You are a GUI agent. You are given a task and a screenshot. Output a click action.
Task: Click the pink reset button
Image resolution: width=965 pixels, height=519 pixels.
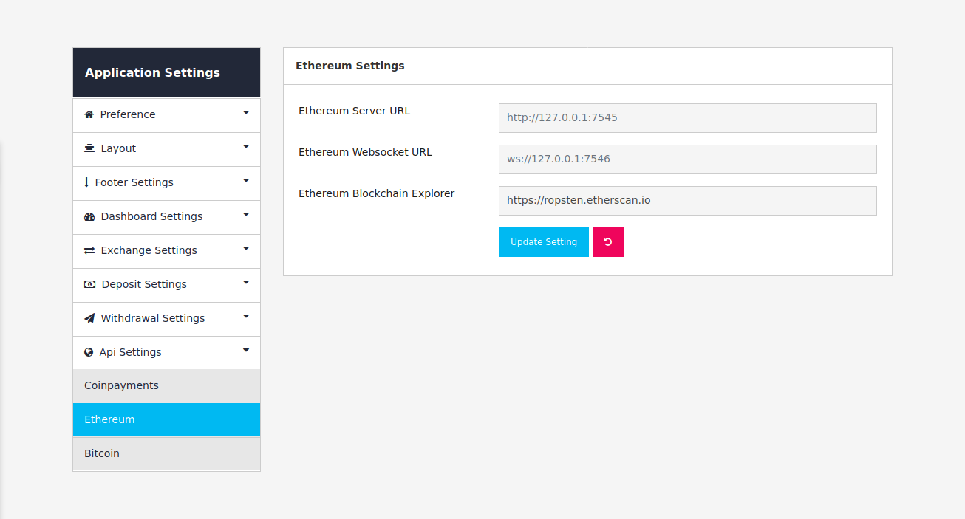coord(608,242)
